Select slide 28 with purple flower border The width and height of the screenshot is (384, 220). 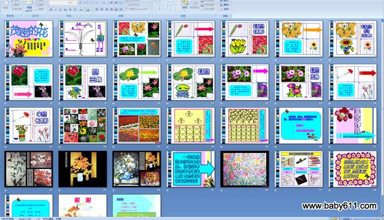tap(353, 169)
